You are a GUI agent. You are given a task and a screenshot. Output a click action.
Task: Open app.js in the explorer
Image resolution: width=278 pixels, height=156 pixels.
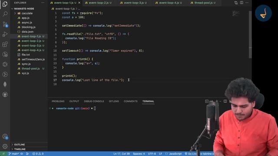coord(29,18)
